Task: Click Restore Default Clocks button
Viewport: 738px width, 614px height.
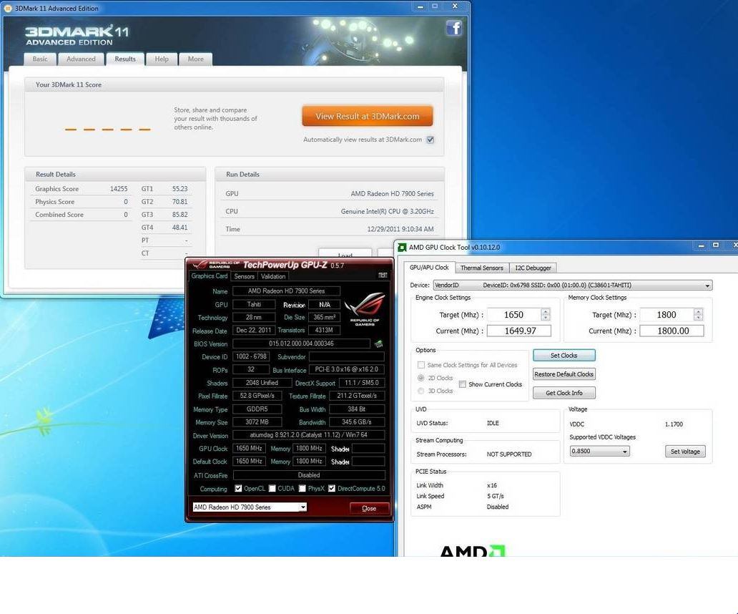Action: point(564,374)
